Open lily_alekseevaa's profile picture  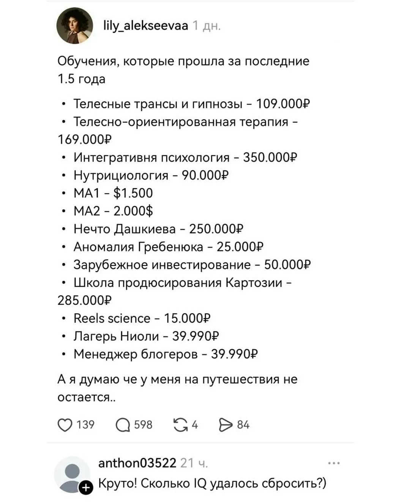(x=75, y=26)
